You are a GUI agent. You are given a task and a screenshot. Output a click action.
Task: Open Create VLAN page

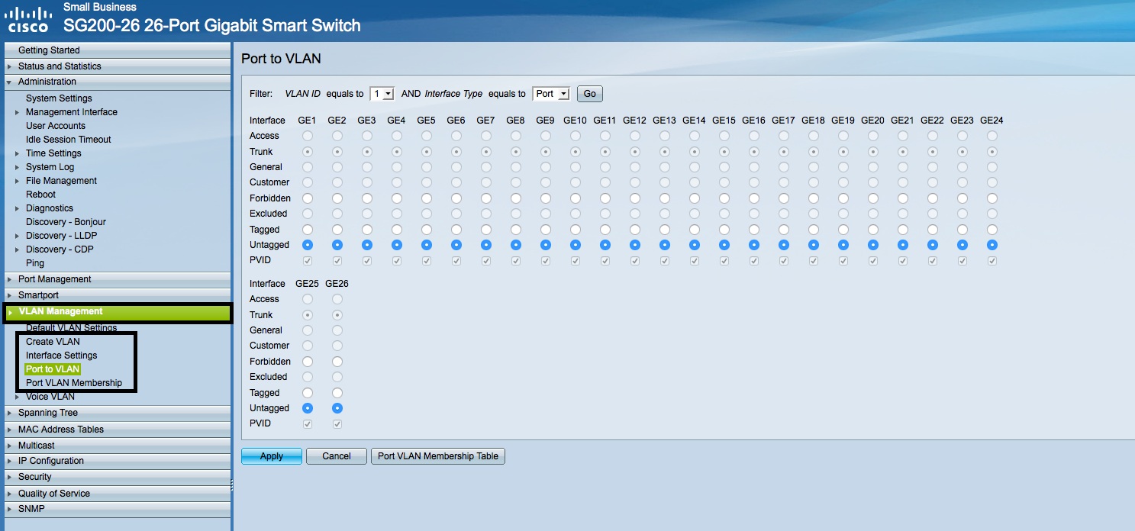pyautogui.click(x=53, y=342)
